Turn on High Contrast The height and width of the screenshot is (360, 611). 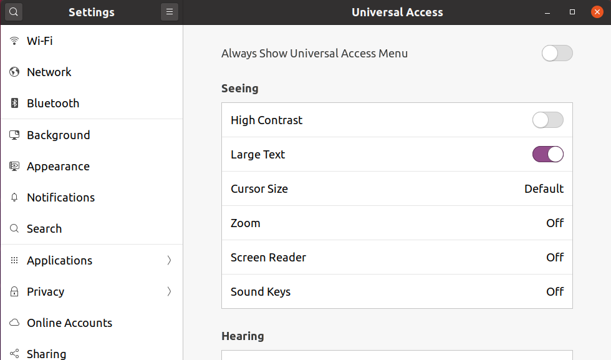point(547,120)
